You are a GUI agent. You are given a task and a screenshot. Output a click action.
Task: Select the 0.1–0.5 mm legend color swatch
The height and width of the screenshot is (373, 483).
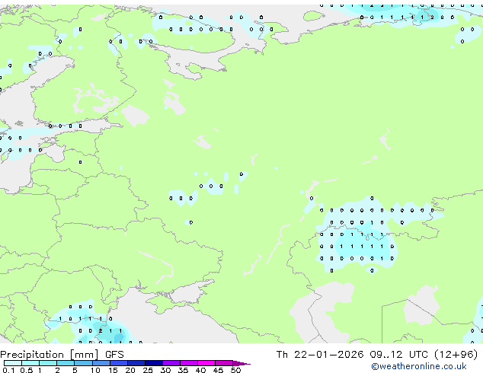coord(13,363)
